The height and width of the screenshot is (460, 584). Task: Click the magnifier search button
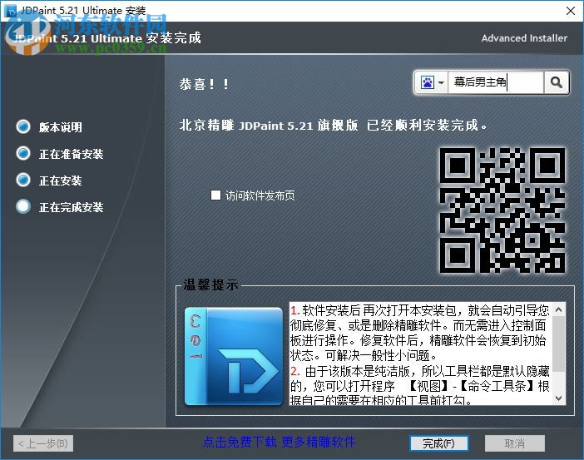point(556,82)
